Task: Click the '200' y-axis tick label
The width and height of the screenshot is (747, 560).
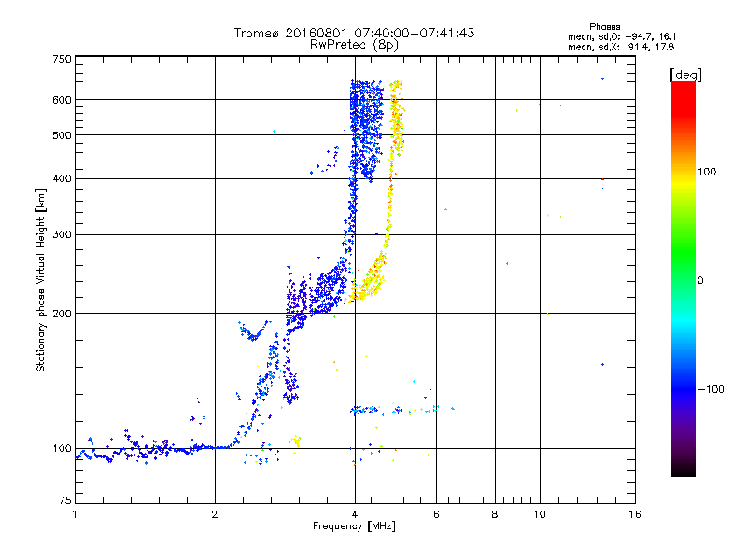Action: click(x=62, y=314)
